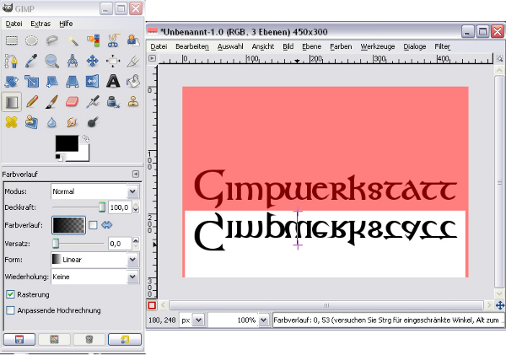
Task: Select the Alignment tool
Action: [x=113, y=61]
